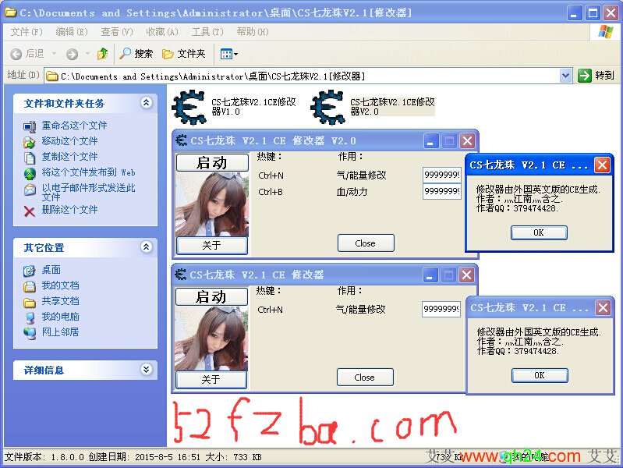Click OK in the upper message dialog
Screen dimensions: 623x468
pyautogui.click(x=539, y=232)
